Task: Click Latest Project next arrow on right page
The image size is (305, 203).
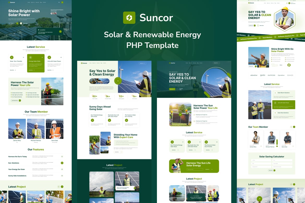Action: (x=294, y=184)
